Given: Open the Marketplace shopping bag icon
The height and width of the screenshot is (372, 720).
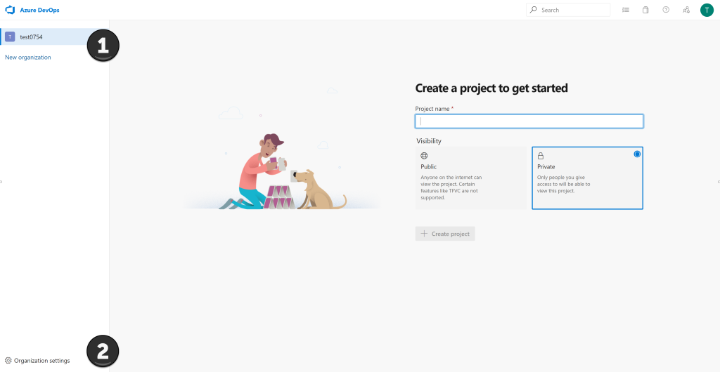Looking at the screenshot, I should tap(645, 10).
